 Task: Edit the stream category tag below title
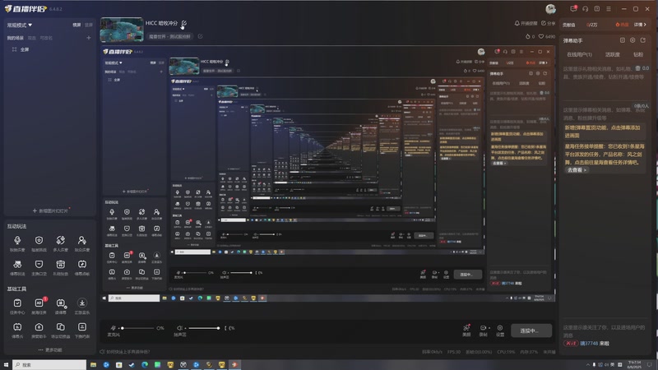[x=200, y=36]
